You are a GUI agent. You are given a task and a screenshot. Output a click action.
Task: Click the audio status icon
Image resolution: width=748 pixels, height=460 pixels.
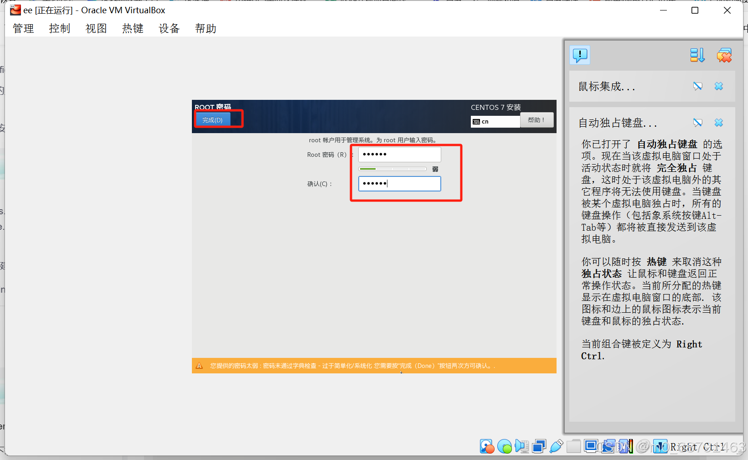[522, 446]
